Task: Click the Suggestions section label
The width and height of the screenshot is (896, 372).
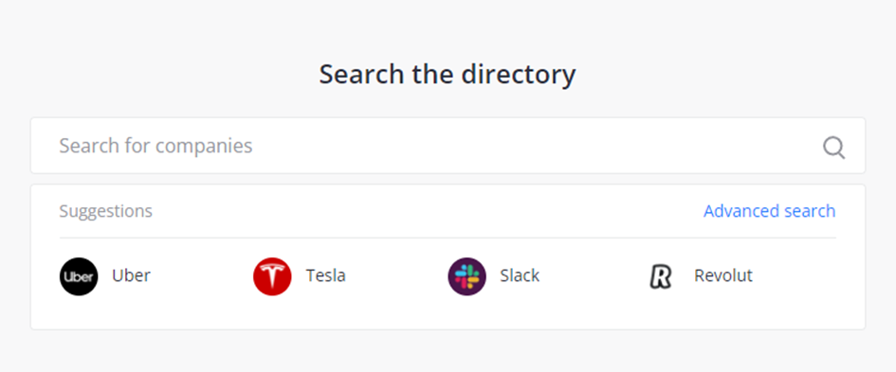Action: (x=105, y=211)
